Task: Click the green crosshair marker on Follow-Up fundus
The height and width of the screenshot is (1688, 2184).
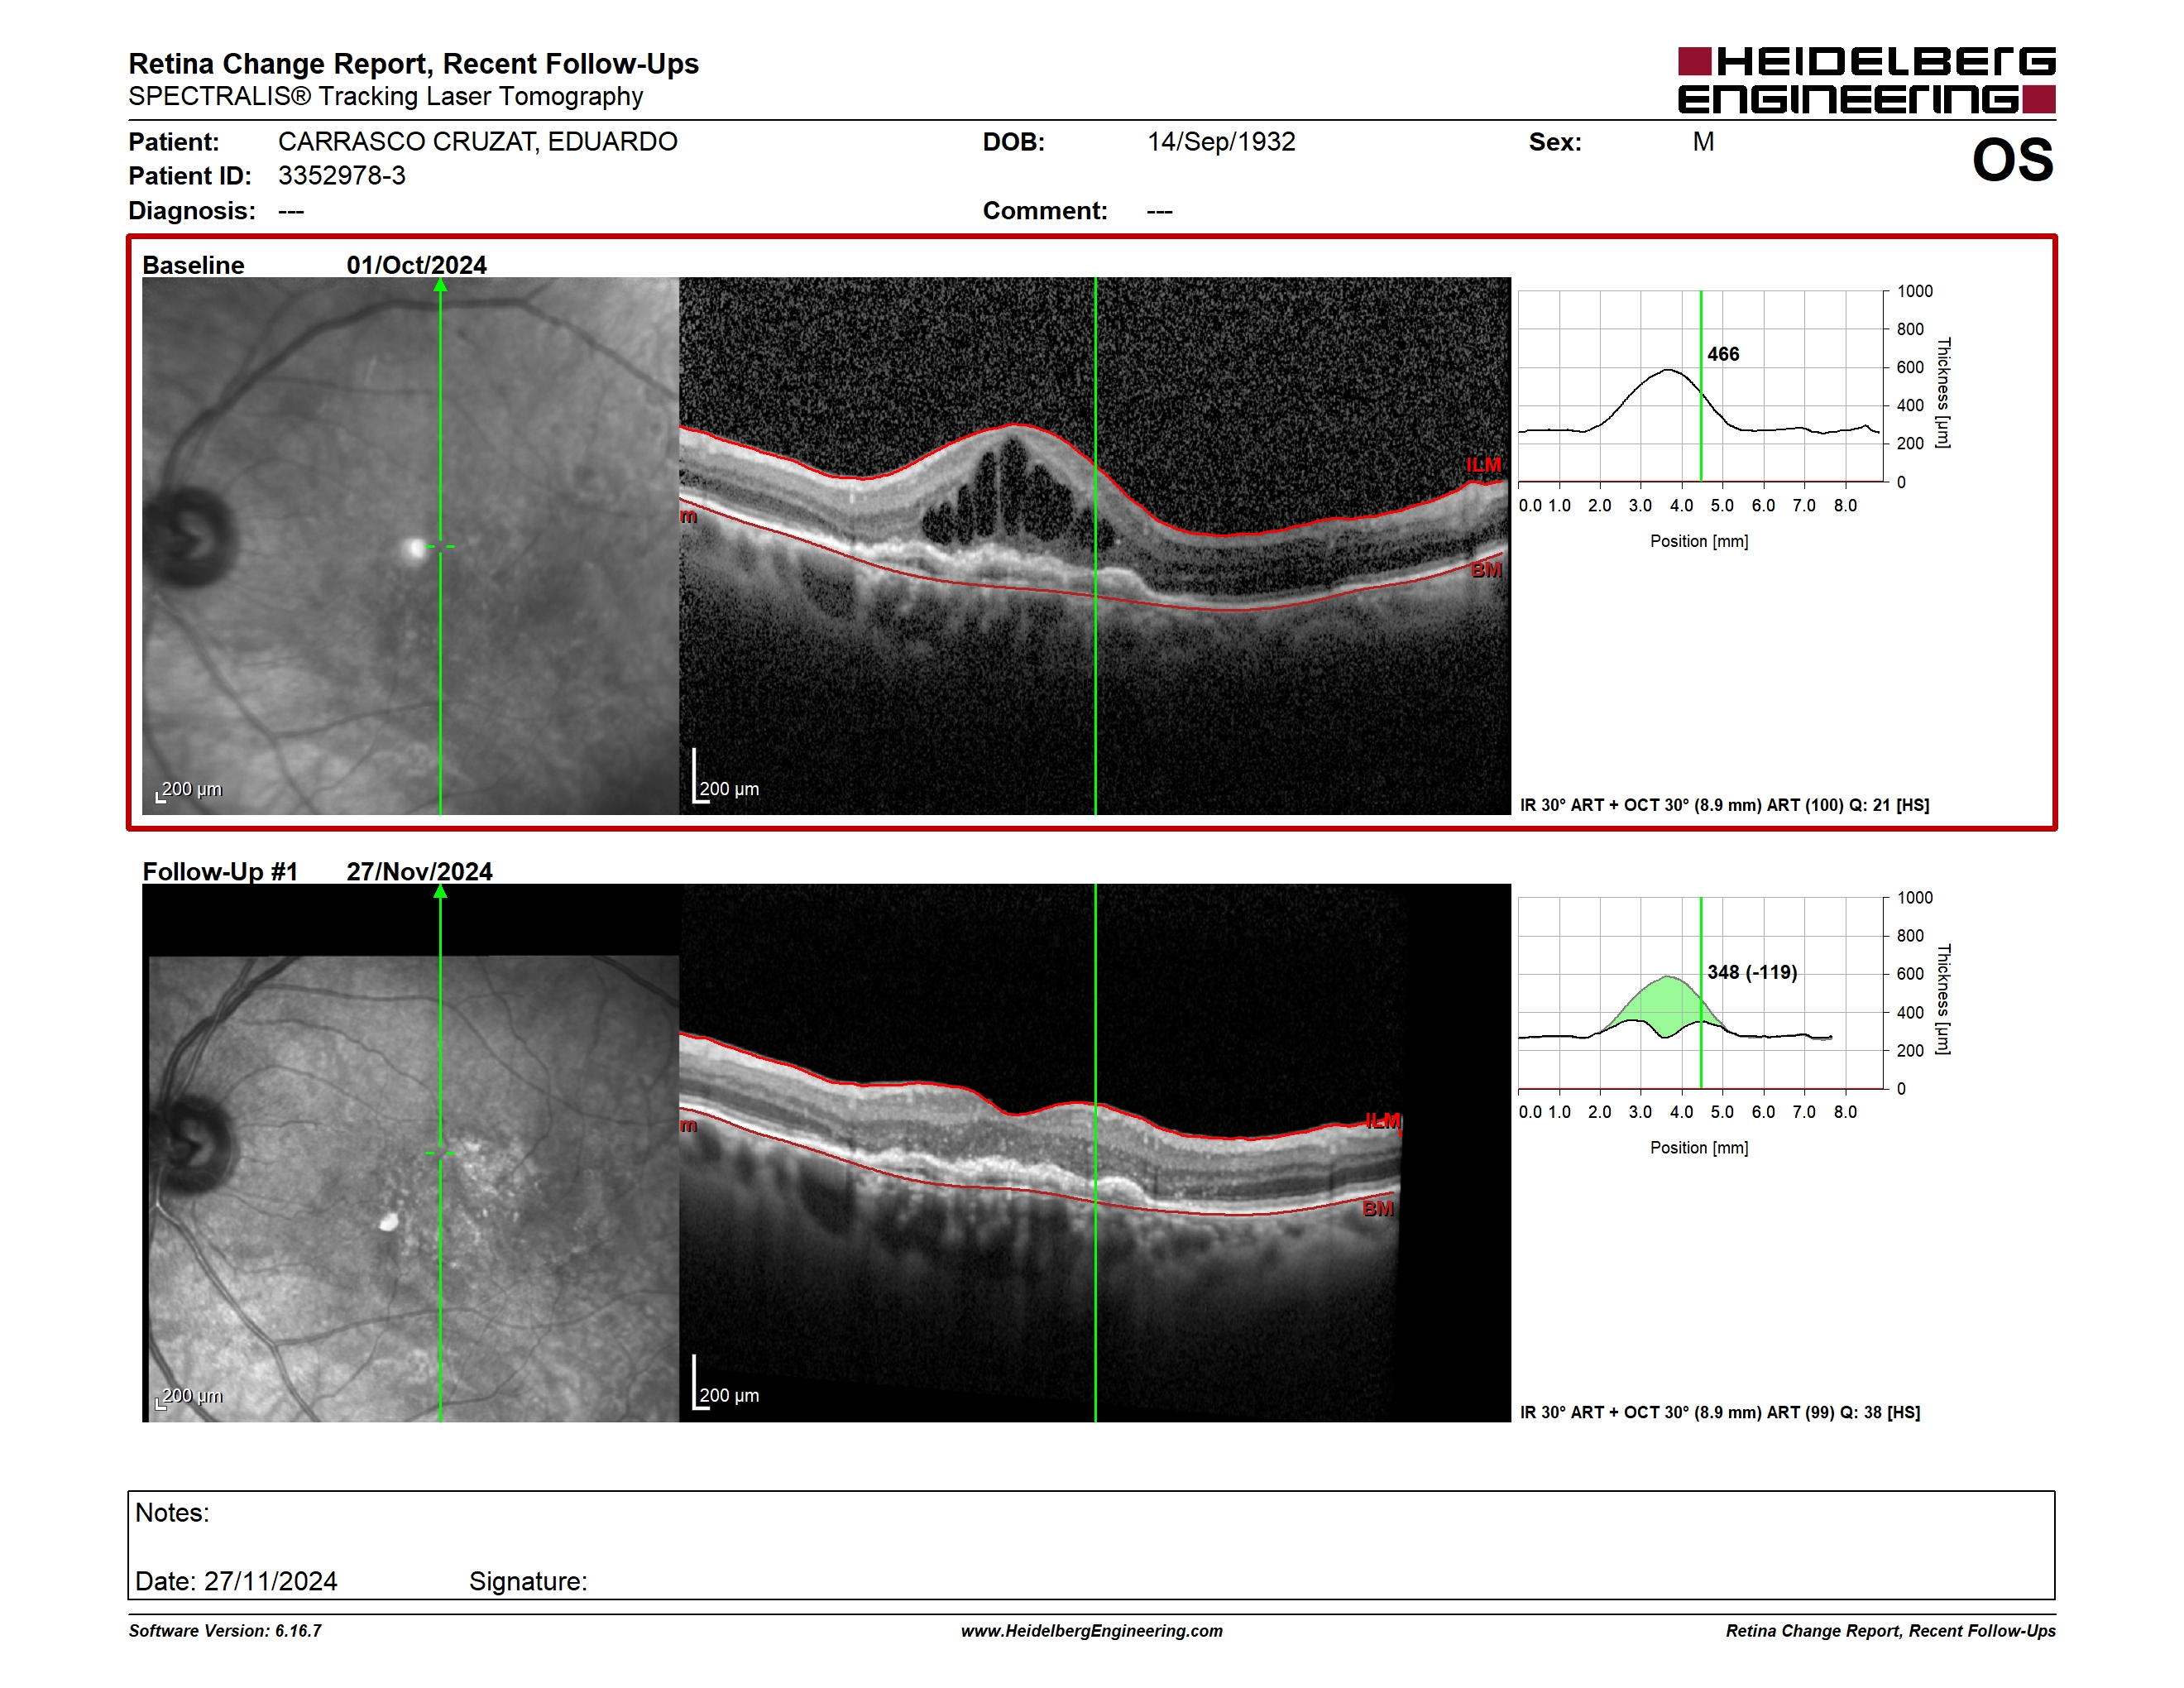Action: pyautogui.click(x=440, y=1153)
